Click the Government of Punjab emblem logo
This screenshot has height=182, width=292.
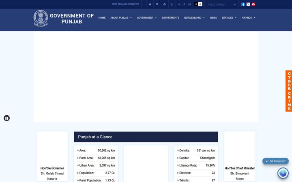pos(41,18)
